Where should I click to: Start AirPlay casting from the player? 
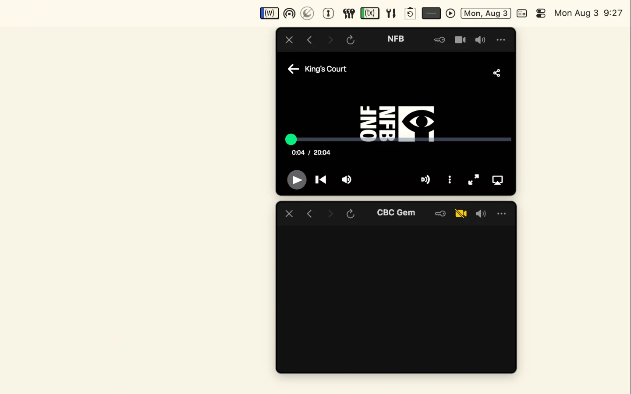point(497,180)
